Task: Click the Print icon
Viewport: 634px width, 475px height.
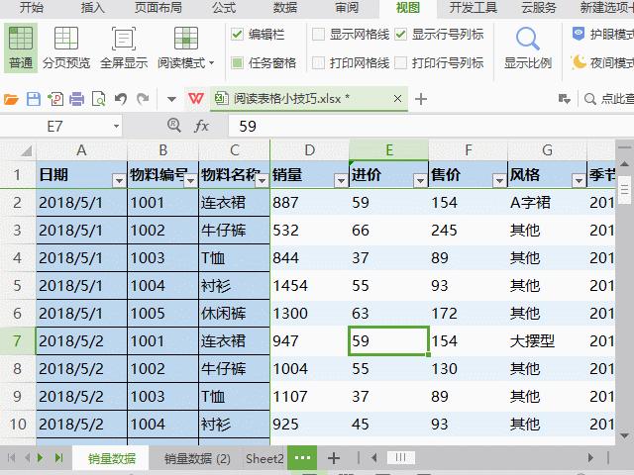Action: 77,99
